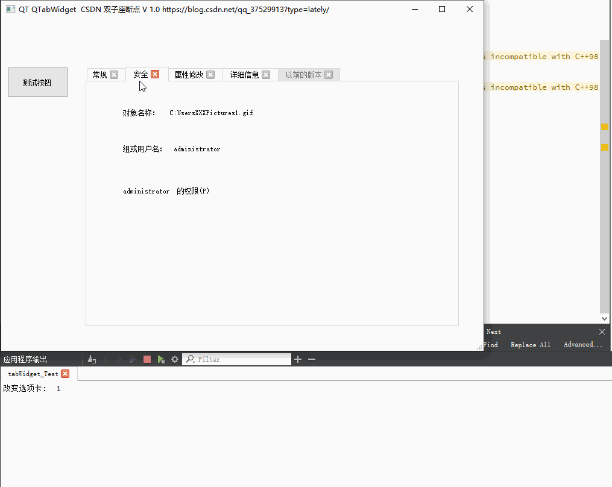Open the 属性修改 tab
The width and height of the screenshot is (612, 487).
[189, 75]
